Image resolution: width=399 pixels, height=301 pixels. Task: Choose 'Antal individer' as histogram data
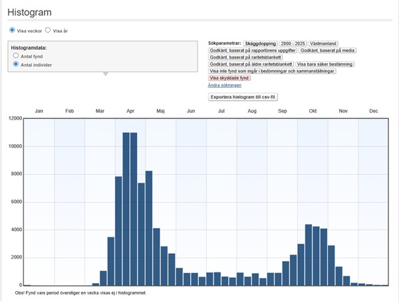coord(16,64)
